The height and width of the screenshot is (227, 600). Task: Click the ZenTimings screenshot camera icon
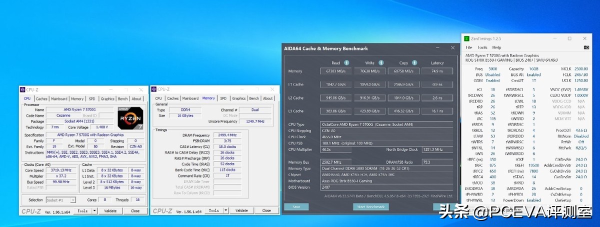pos(586,47)
